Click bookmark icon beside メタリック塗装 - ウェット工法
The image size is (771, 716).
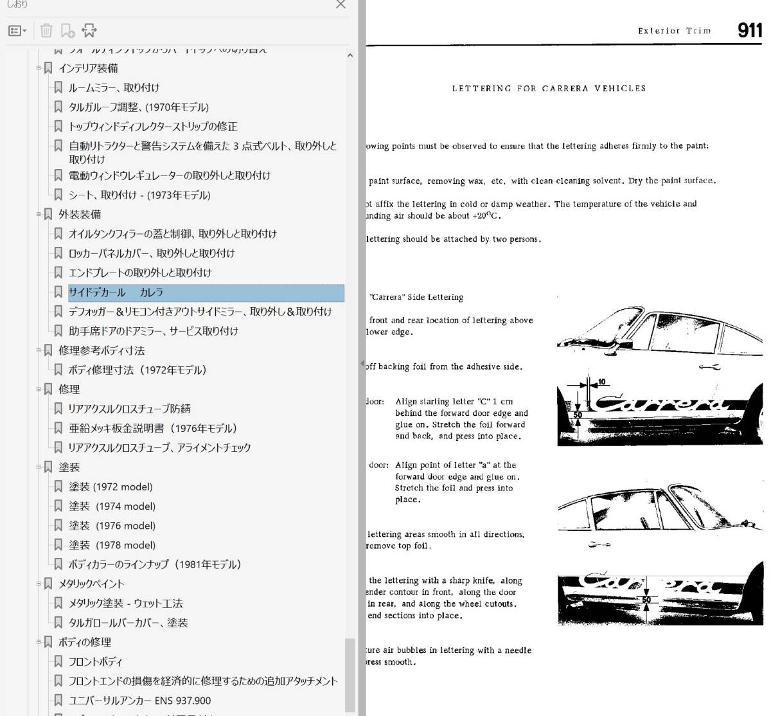pos(58,603)
